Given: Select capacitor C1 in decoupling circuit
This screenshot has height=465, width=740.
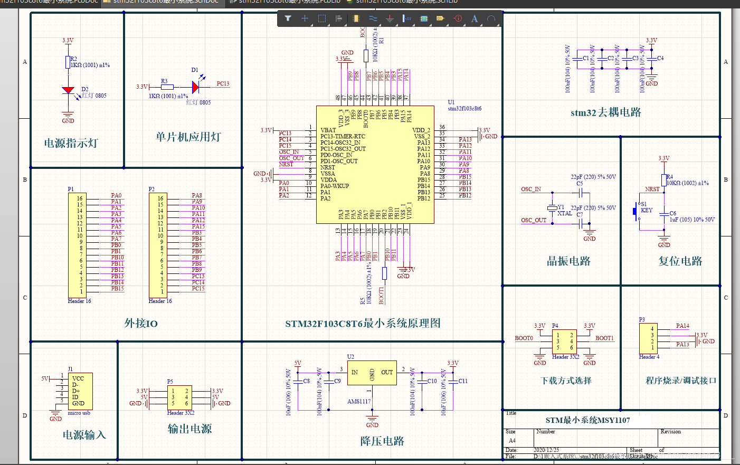Looking at the screenshot, I should click(577, 59).
